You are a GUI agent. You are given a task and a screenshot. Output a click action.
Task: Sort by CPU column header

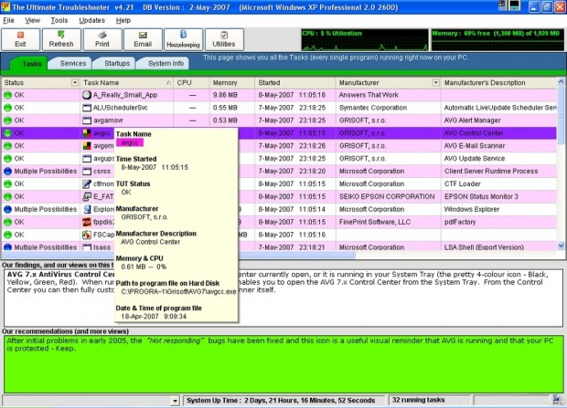191,83
